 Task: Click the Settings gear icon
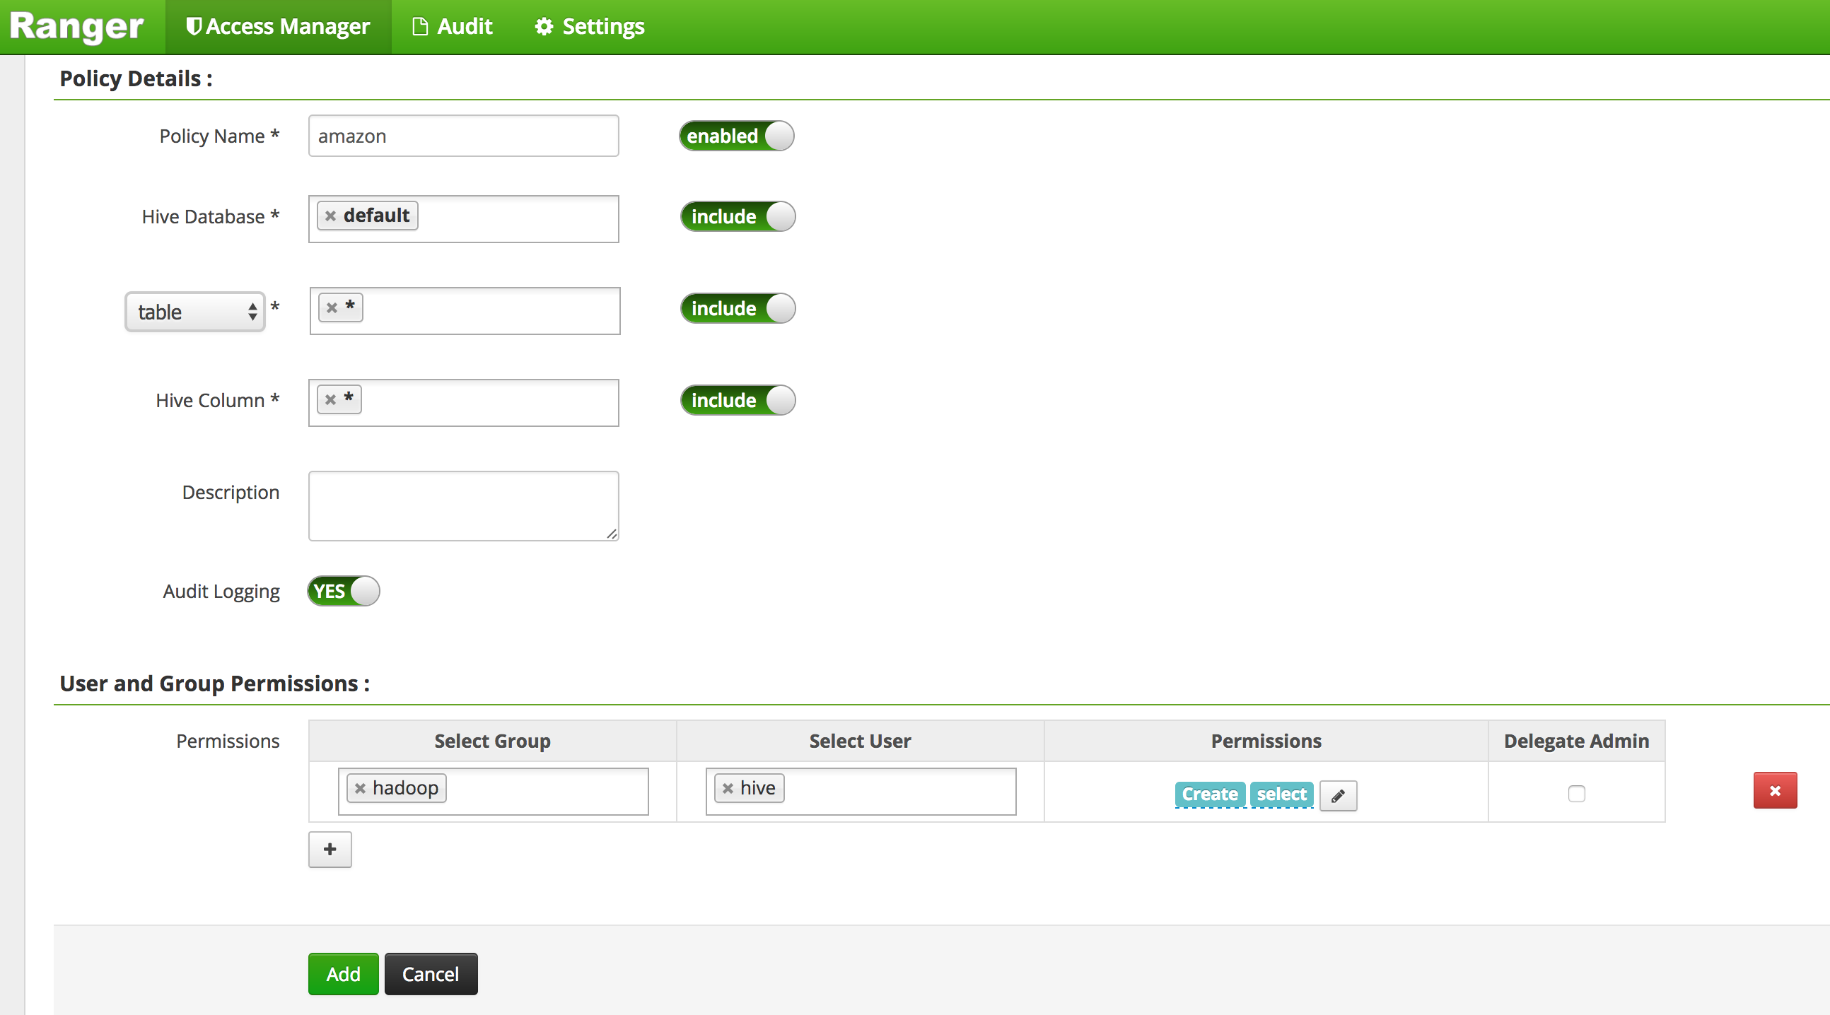click(x=543, y=26)
